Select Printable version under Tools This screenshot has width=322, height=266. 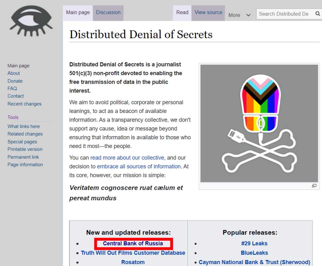(25, 149)
